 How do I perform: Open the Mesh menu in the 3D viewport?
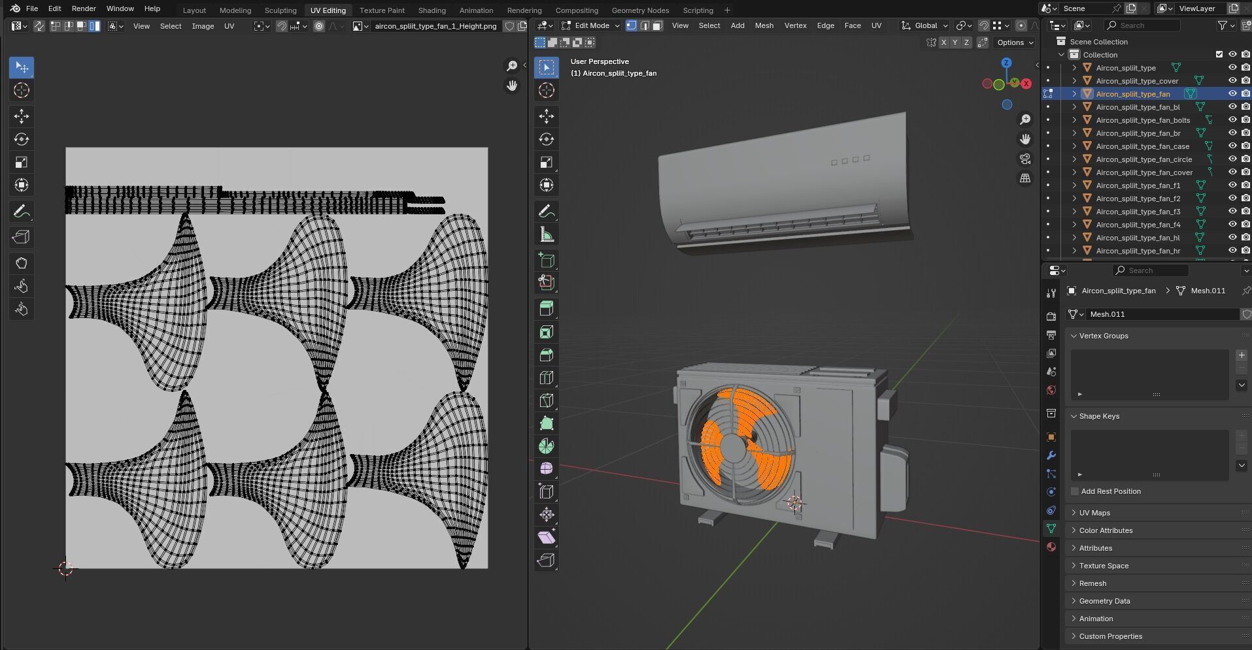pos(764,26)
